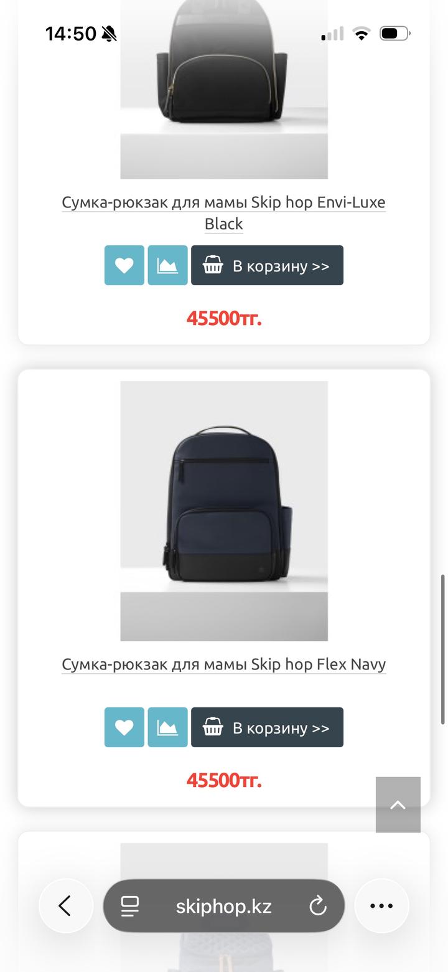Open the tabs icon in address bar

point(130,906)
